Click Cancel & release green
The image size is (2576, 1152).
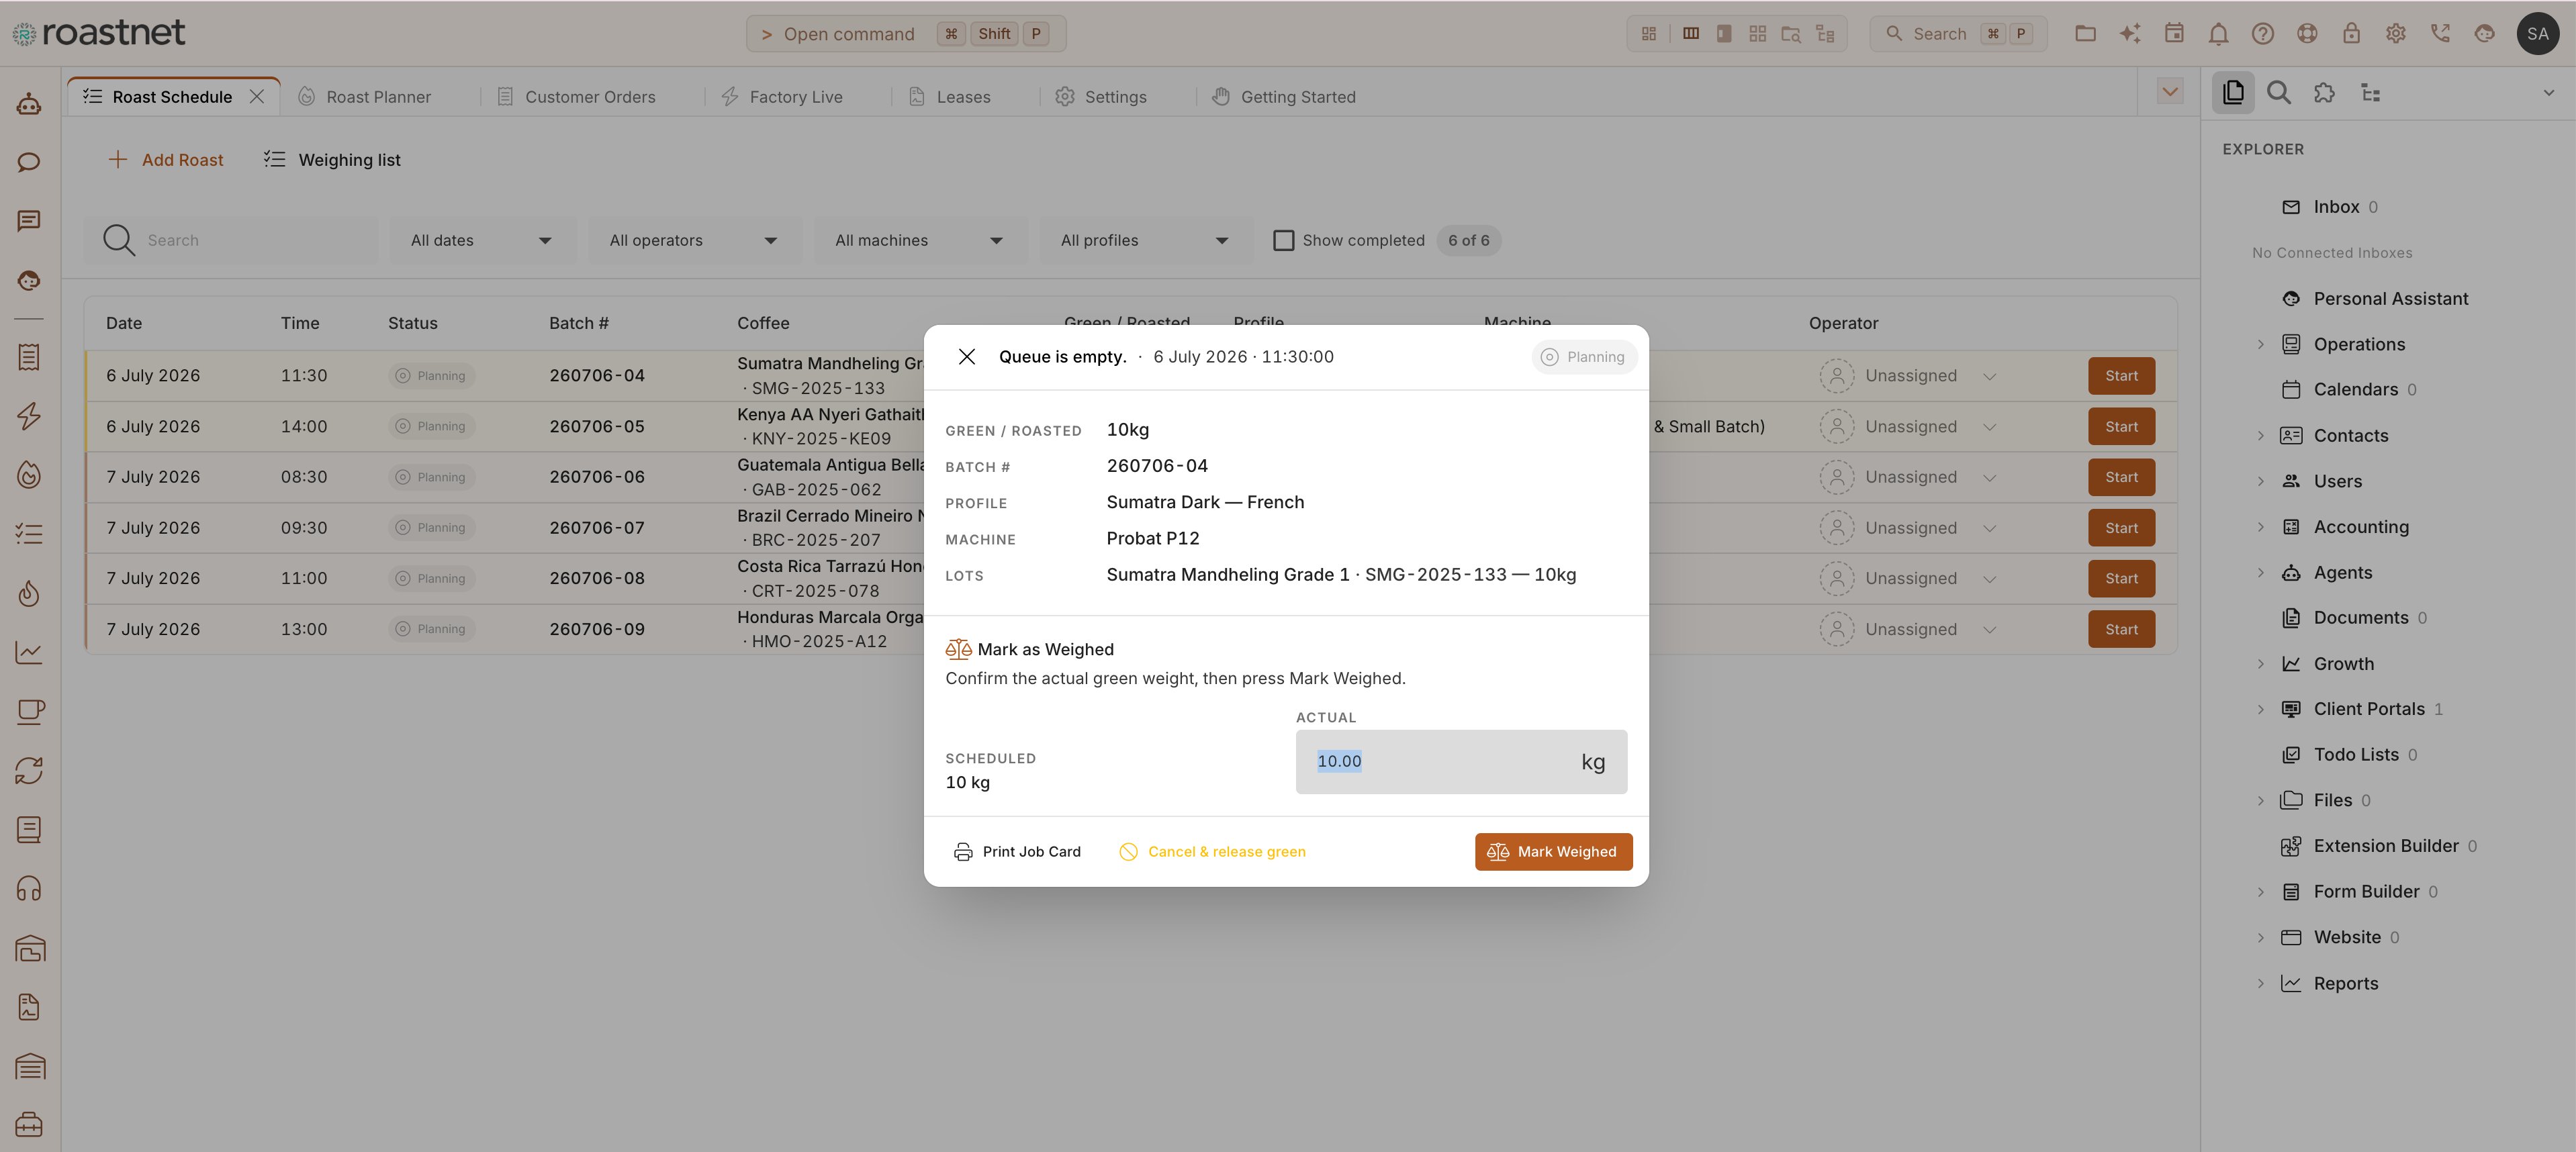click(1212, 852)
